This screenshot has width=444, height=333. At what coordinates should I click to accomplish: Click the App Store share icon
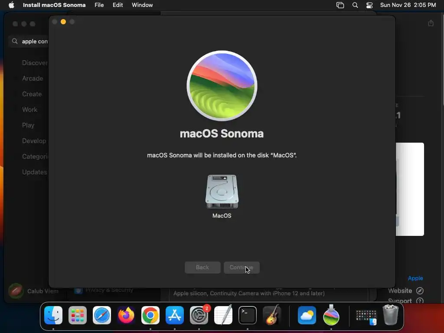click(x=431, y=23)
